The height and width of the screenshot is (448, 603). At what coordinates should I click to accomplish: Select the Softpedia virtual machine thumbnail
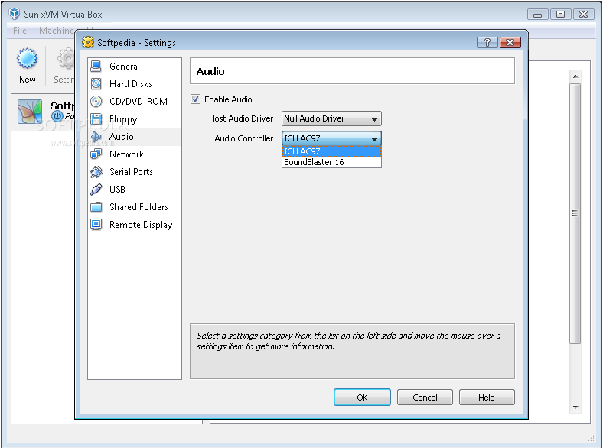(30, 112)
